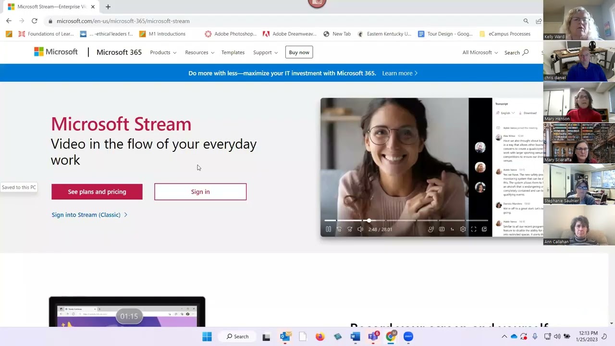Toggle closed captions CC in video player
This screenshot has height=346, width=615.
click(x=442, y=229)
